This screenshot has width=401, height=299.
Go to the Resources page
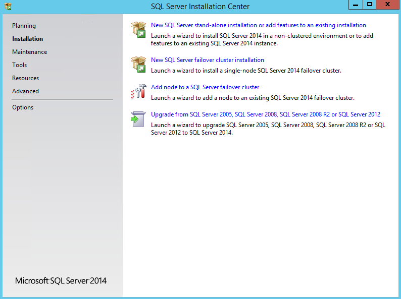26,78
